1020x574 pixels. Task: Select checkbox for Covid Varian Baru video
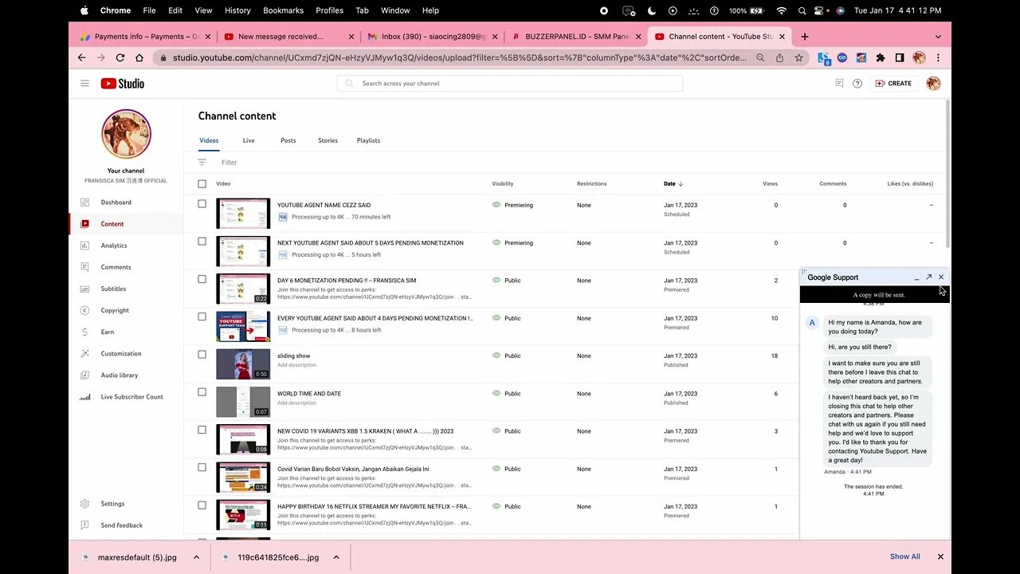tap(202, 467)
